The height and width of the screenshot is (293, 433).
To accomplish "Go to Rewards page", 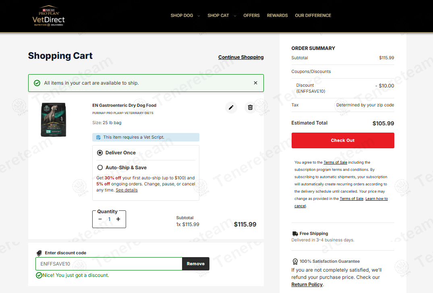I will point(277,16).
